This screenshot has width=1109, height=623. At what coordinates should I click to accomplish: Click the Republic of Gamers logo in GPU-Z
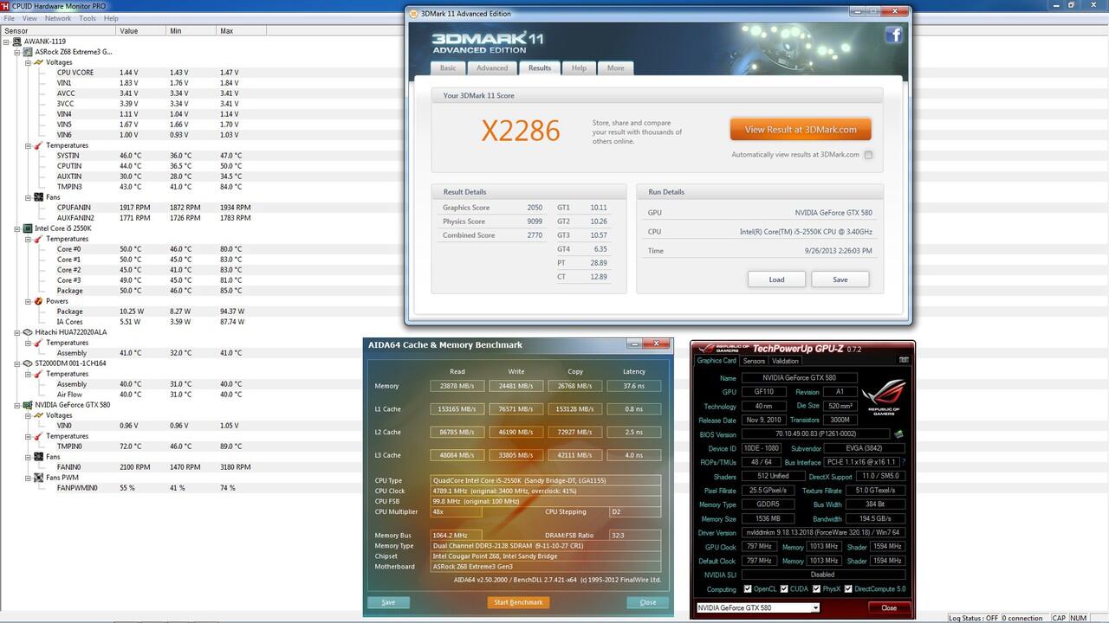[883, 398]
